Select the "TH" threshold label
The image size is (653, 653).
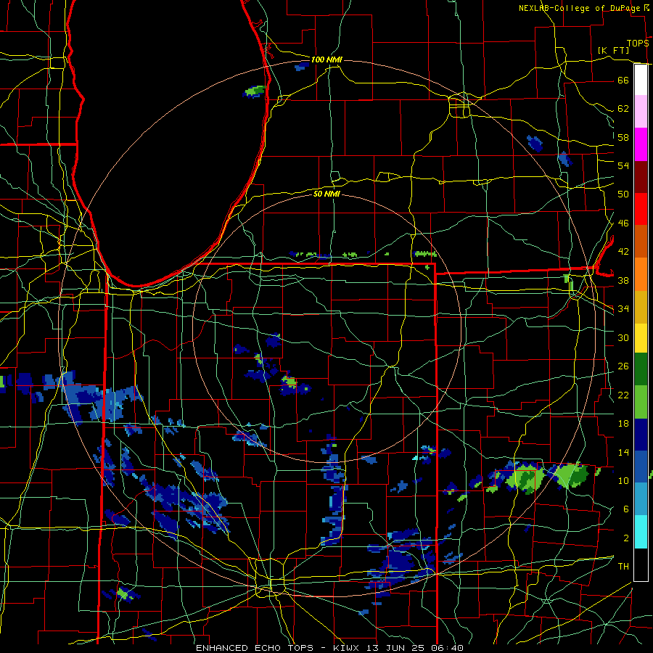[623, 567]
